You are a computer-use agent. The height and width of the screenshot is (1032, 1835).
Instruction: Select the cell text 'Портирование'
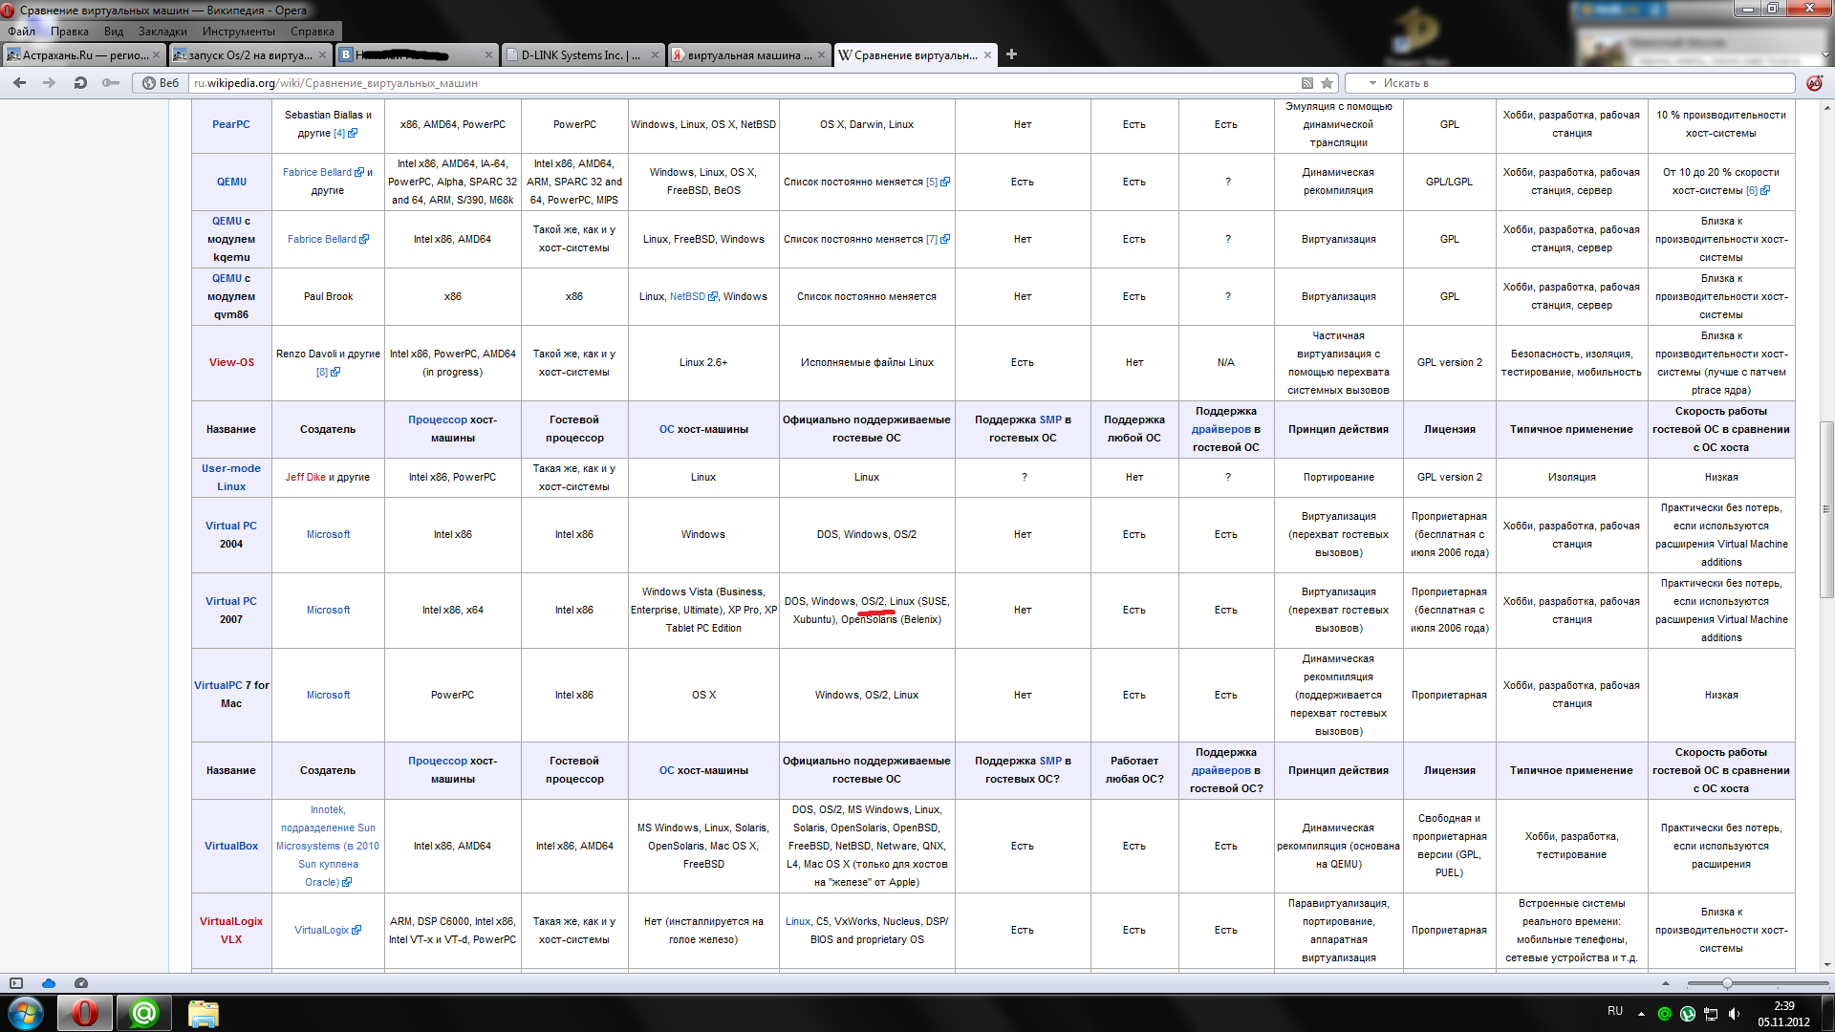coord(1338,477)
